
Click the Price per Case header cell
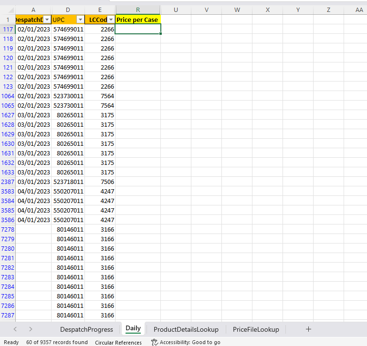138,20
